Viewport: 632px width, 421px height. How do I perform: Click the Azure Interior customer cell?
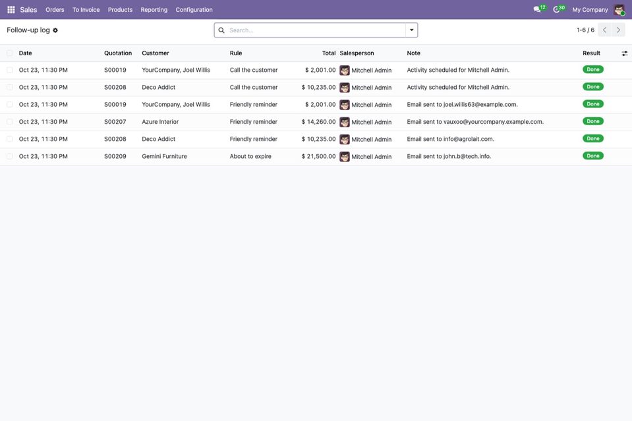tap(160, 122)
